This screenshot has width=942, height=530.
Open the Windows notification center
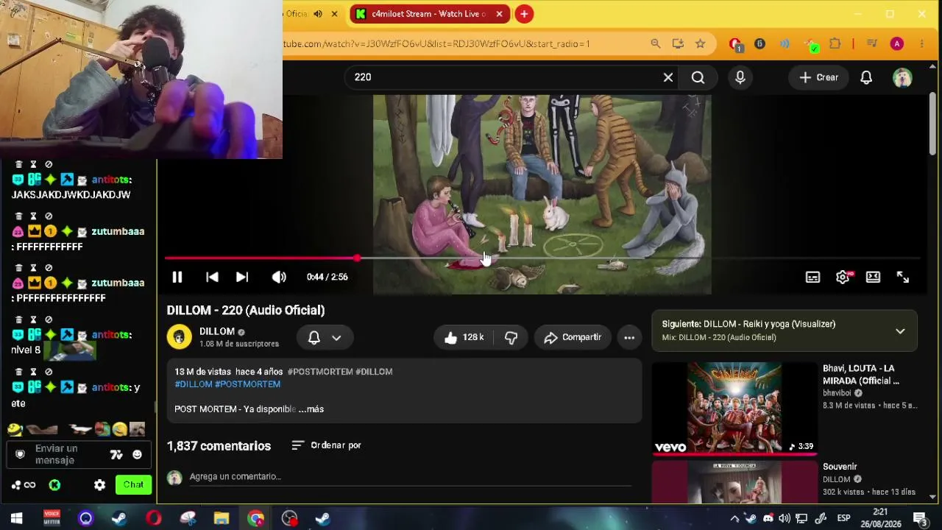point(919,518)
